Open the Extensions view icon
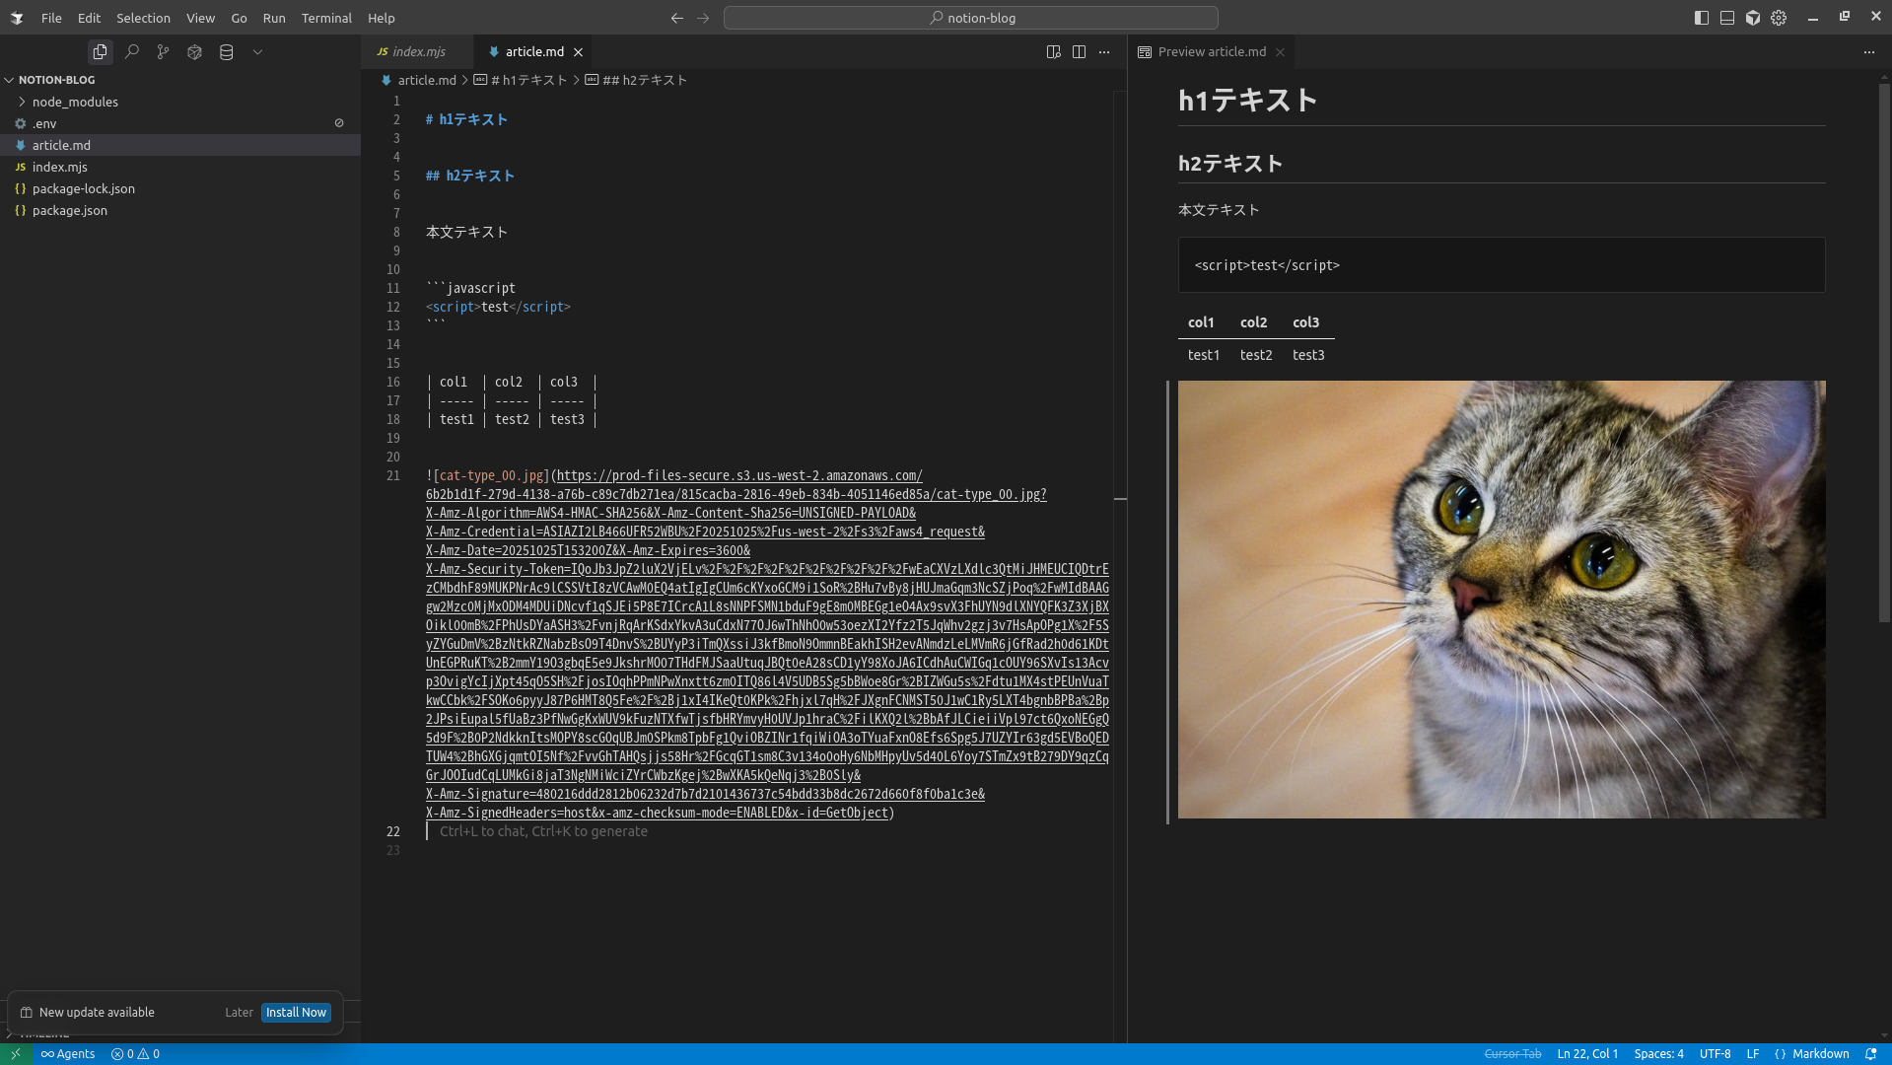Image resolution: width=1892 pixels, height=1065 pixels. click(x=194, y=52)
